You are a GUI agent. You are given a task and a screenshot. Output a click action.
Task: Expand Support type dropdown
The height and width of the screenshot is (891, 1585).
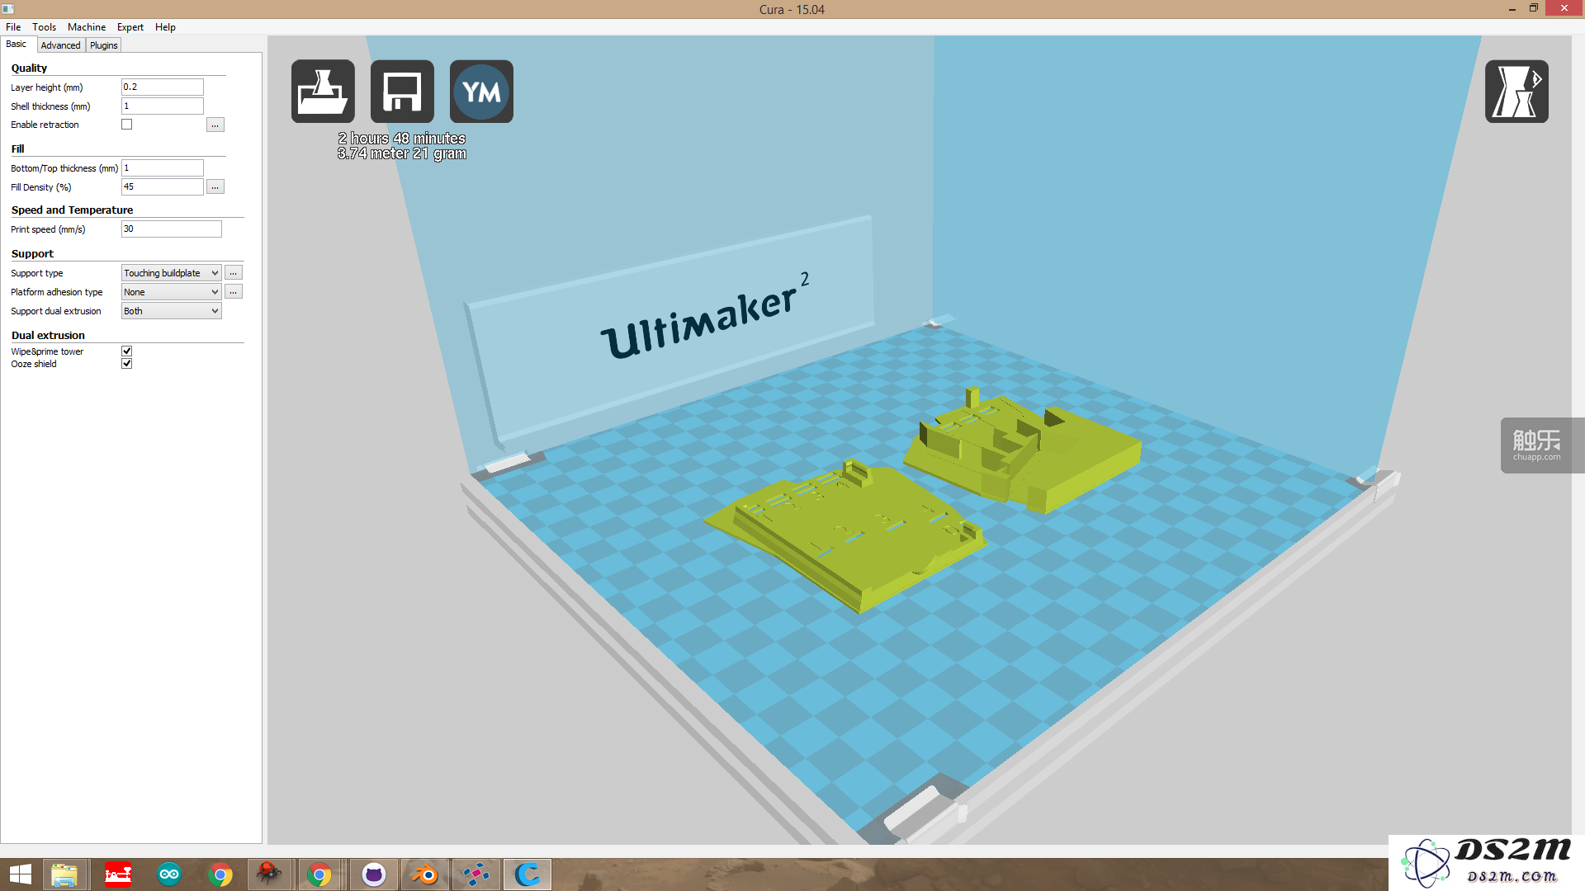(172, 273)
